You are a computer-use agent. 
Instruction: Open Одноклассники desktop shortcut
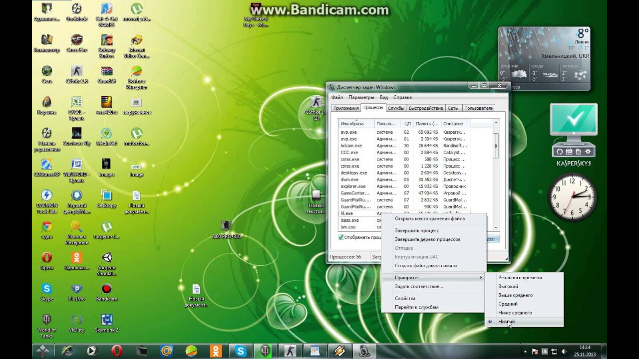tap(76, 261)
